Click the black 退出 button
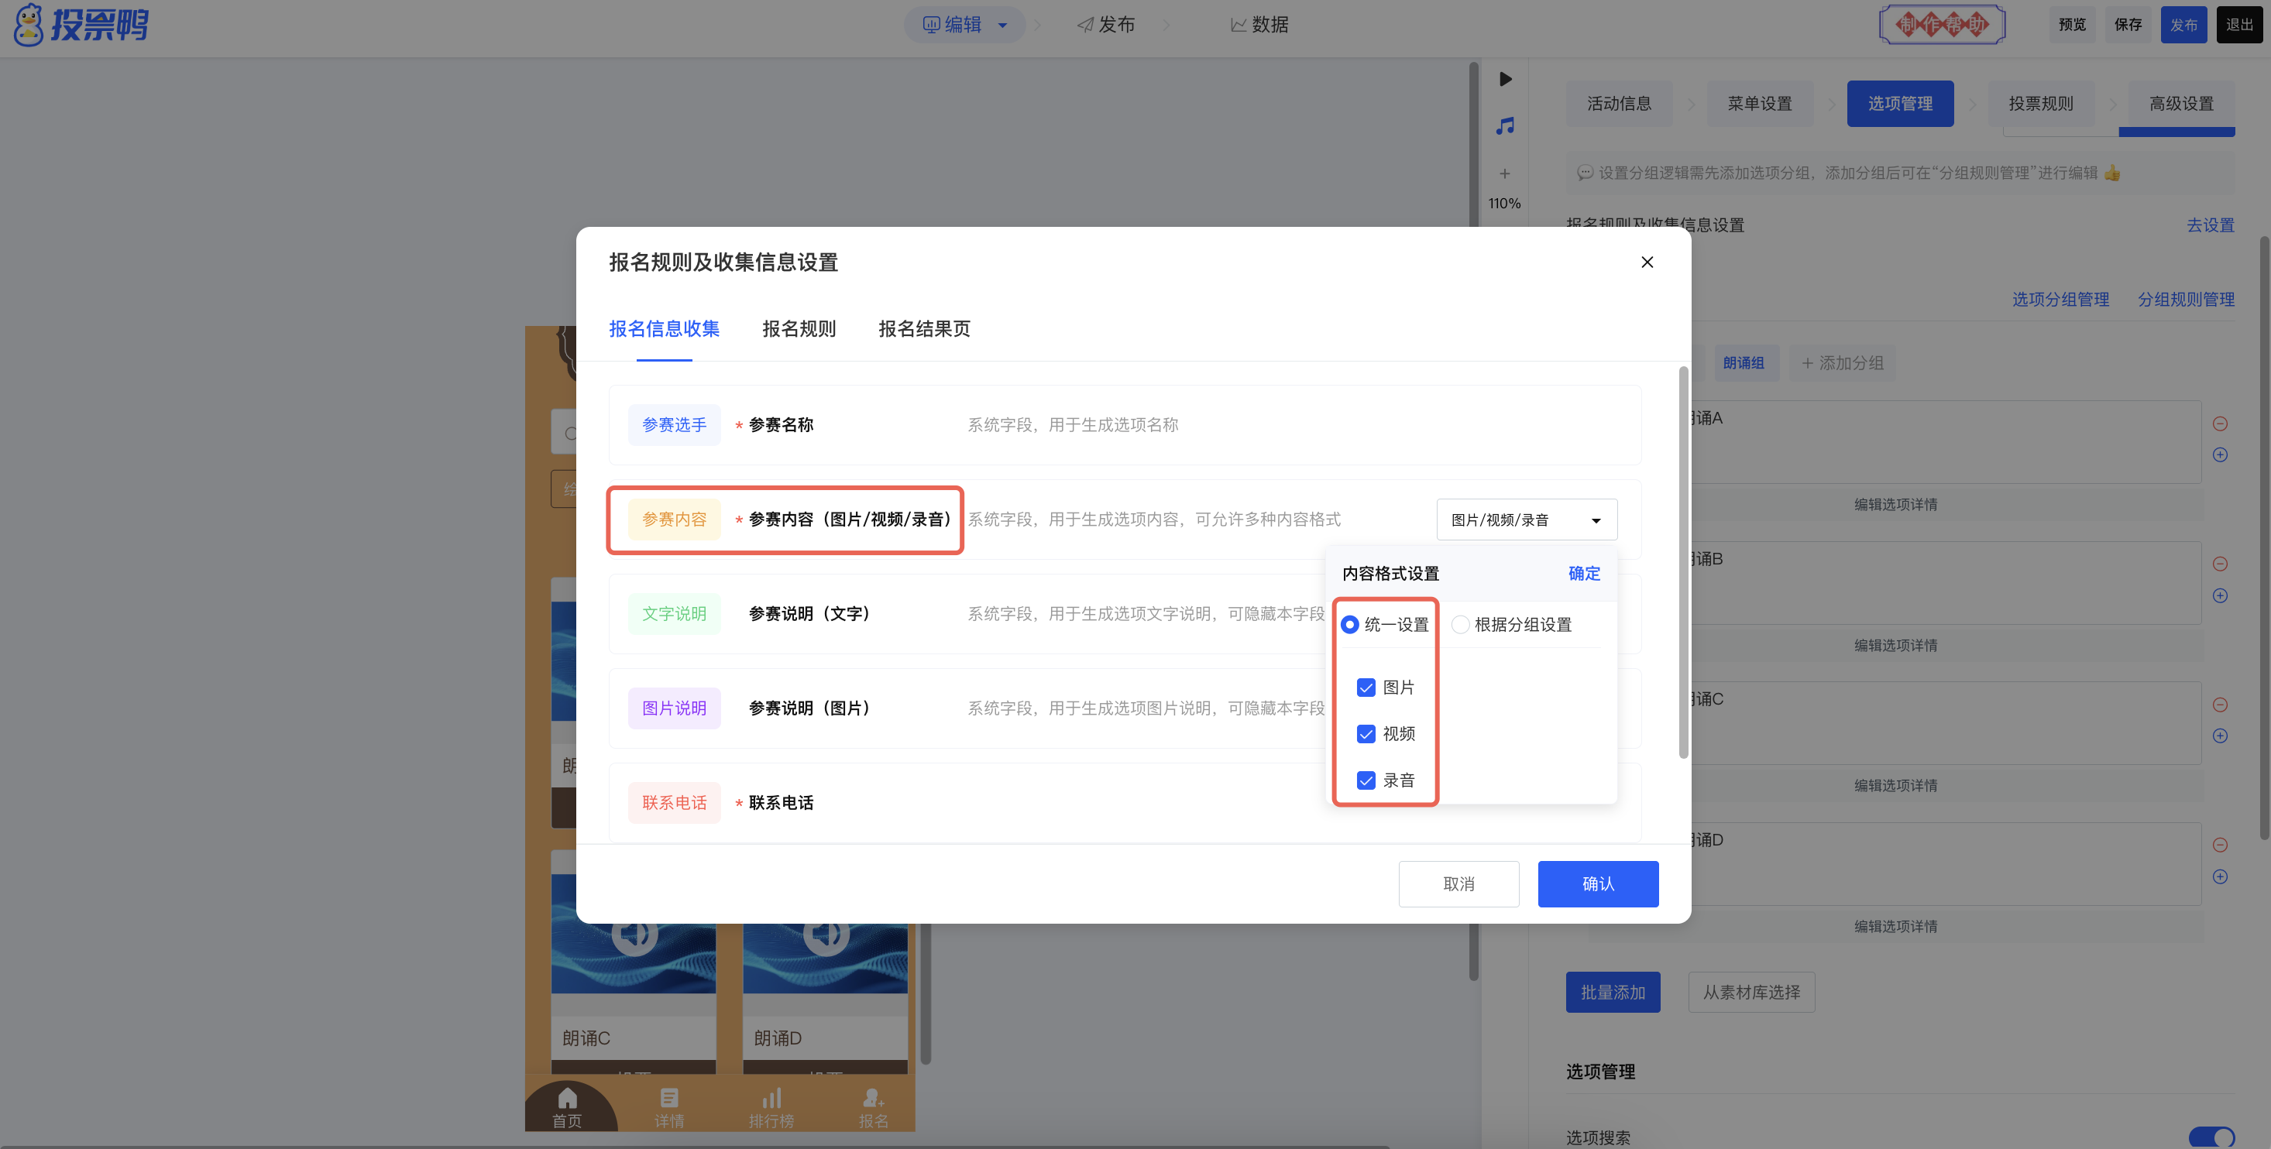This screenshot has height=1149, width=2271. [2239, 25]
